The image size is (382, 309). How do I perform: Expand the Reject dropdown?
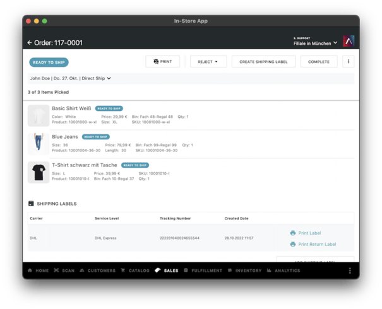tap(208, 62)
